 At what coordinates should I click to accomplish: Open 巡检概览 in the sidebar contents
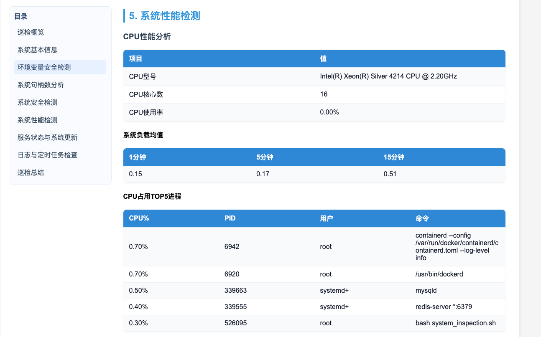[31, 32]
